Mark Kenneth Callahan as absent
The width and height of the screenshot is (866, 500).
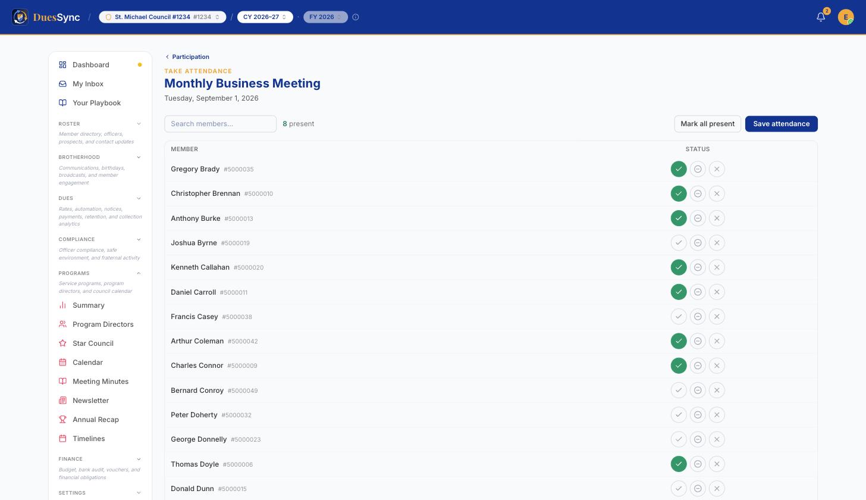click(x=717, y=267)
